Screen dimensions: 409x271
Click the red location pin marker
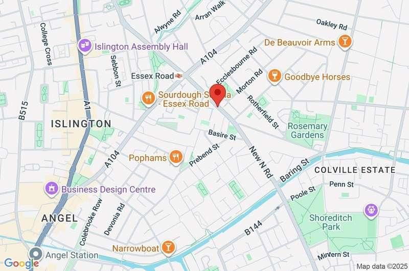point(218,95)
